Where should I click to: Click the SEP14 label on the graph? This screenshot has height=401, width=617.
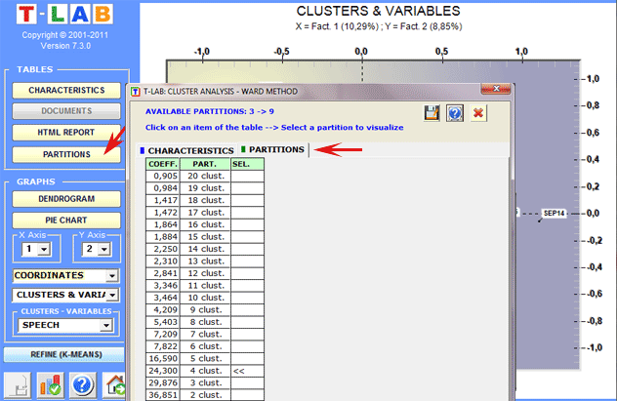[554, 214]
